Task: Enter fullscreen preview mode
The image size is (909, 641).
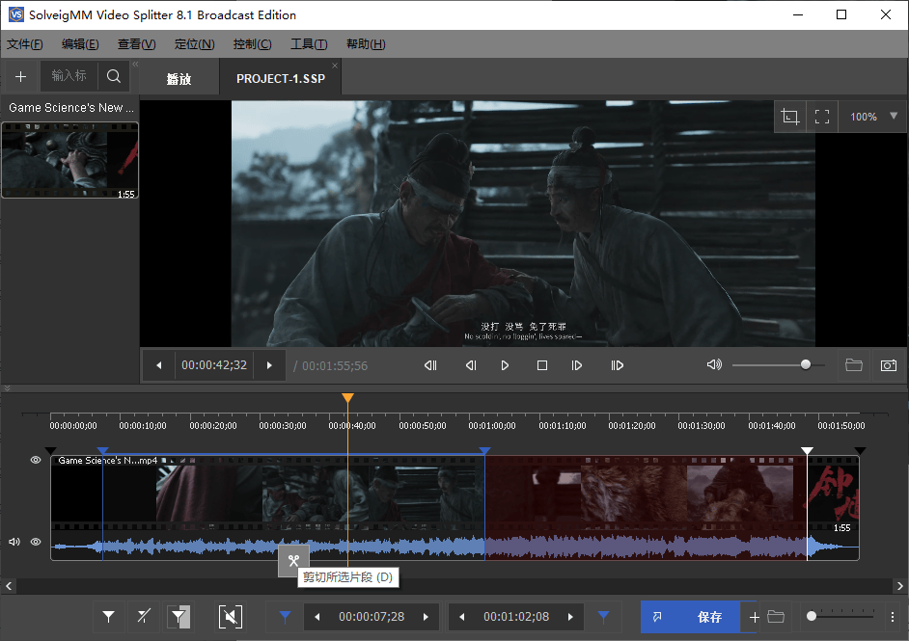Action: [822, 117]
